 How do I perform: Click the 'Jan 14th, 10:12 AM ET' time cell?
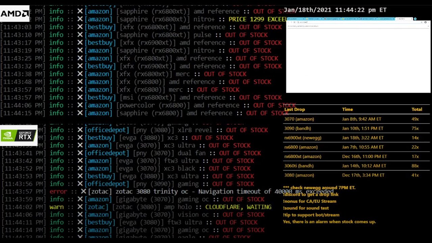[364, 166]
